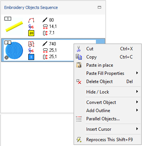Click sequence number 2 badge
142x146 pixels.
(x=8, y=42)
